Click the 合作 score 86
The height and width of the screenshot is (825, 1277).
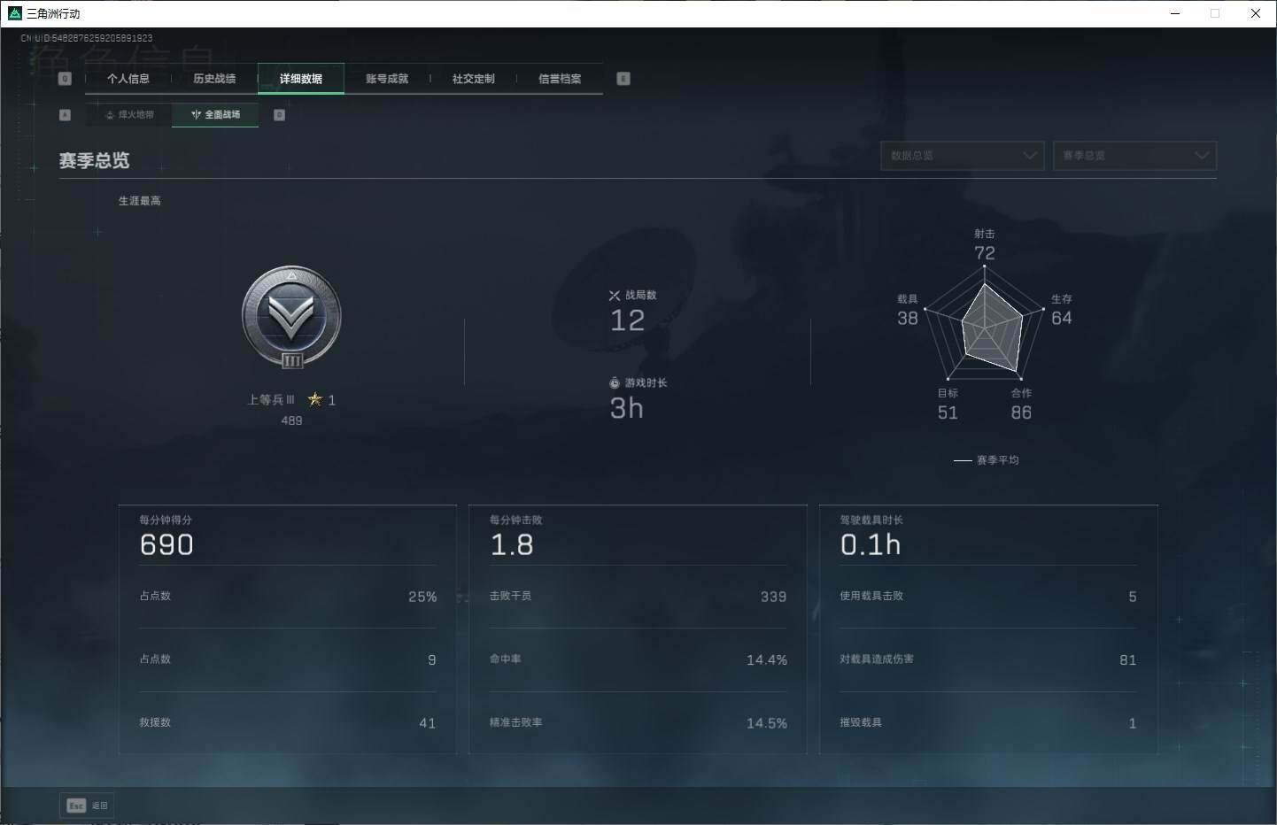(1021, 412)
